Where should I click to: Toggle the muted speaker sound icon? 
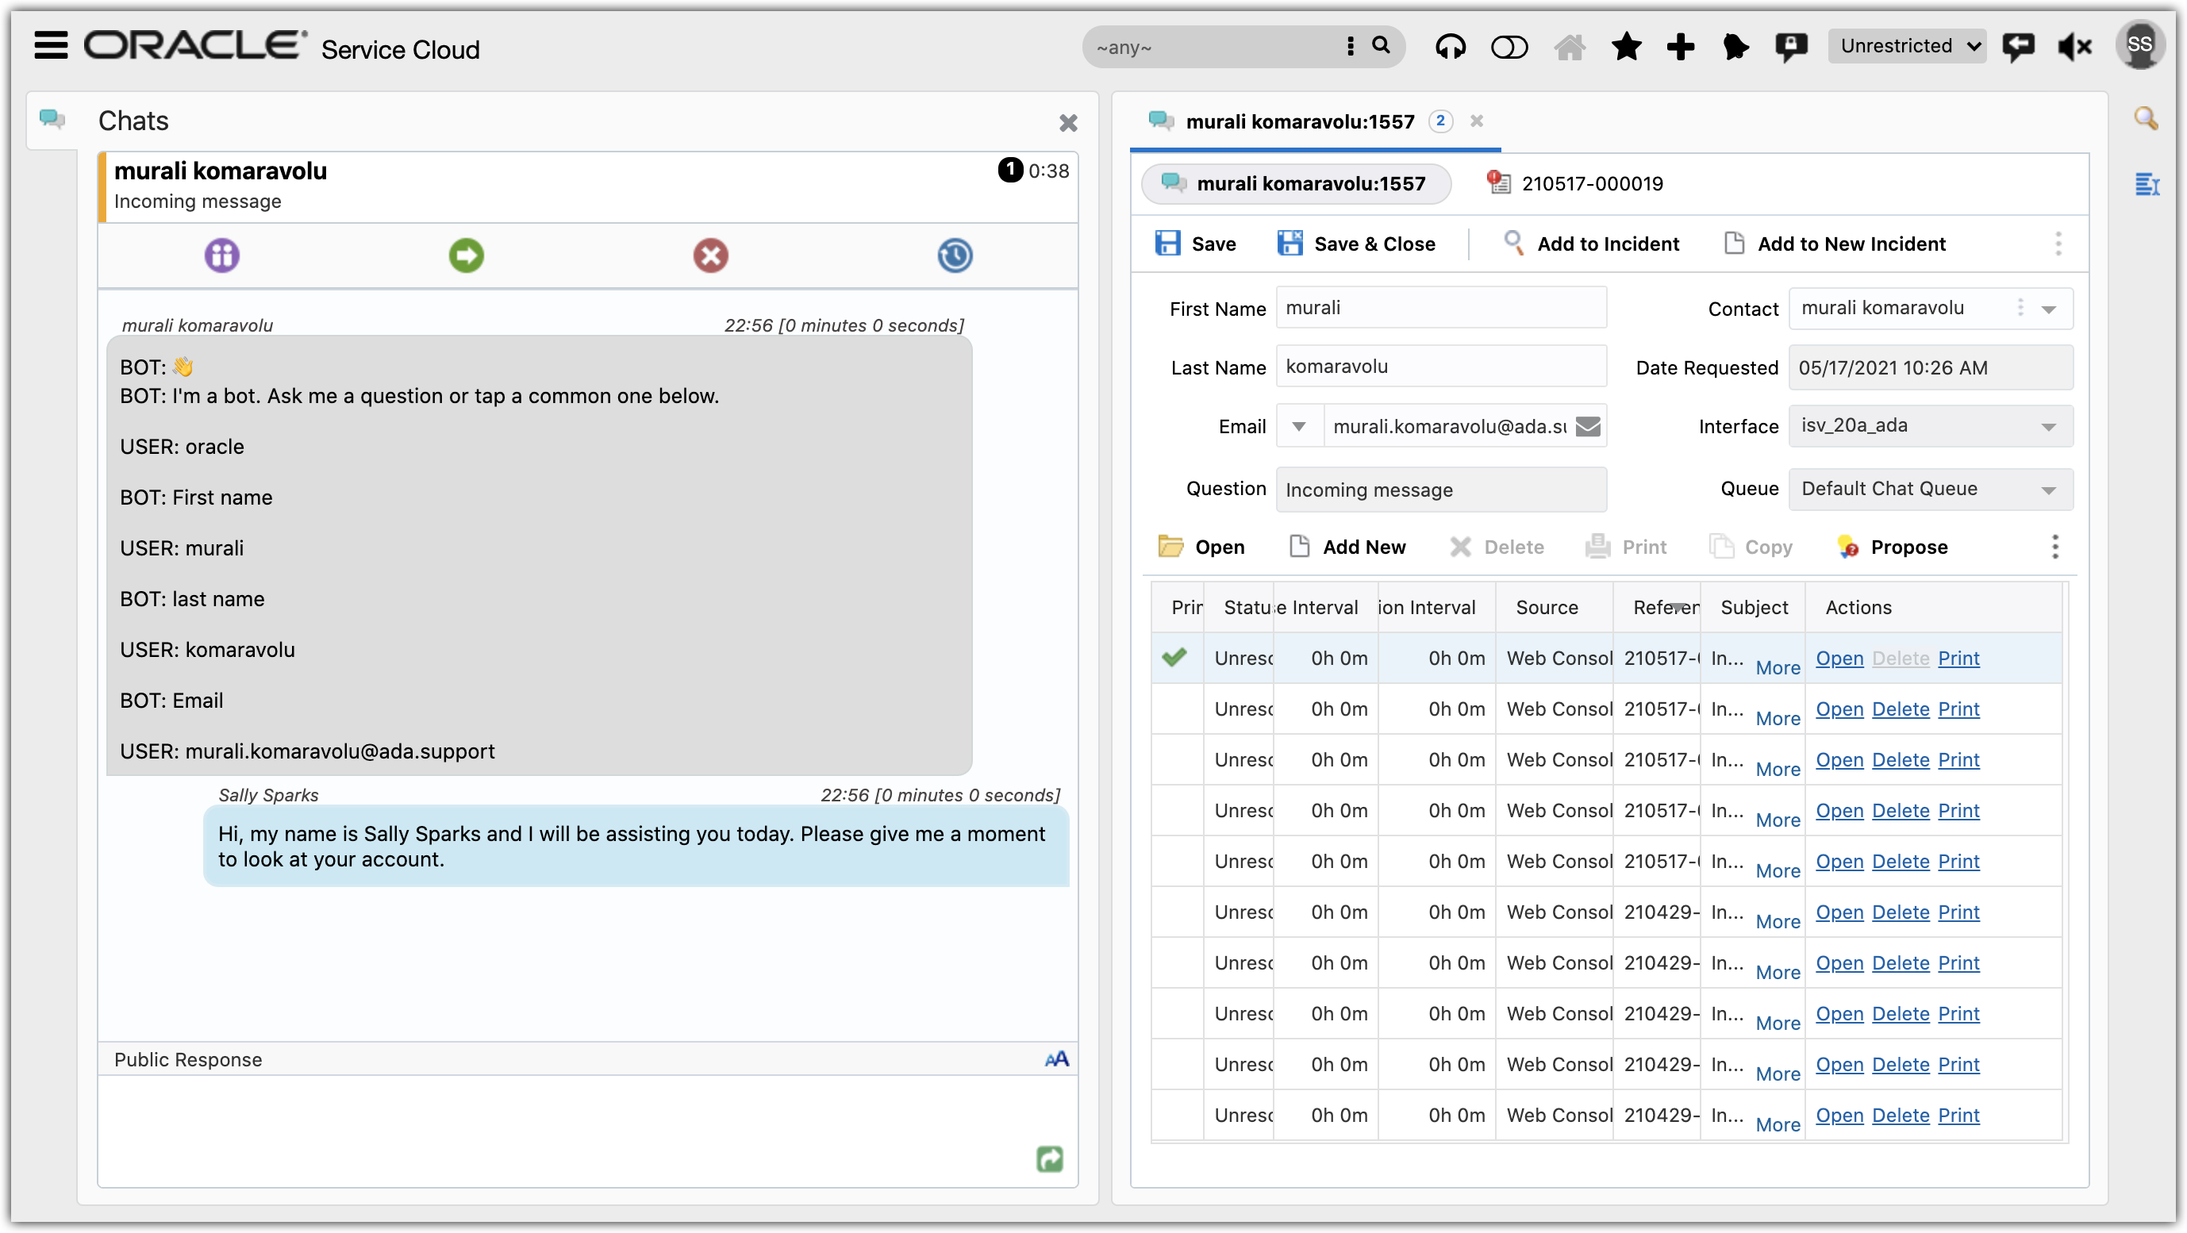[x=2074, y=47]
